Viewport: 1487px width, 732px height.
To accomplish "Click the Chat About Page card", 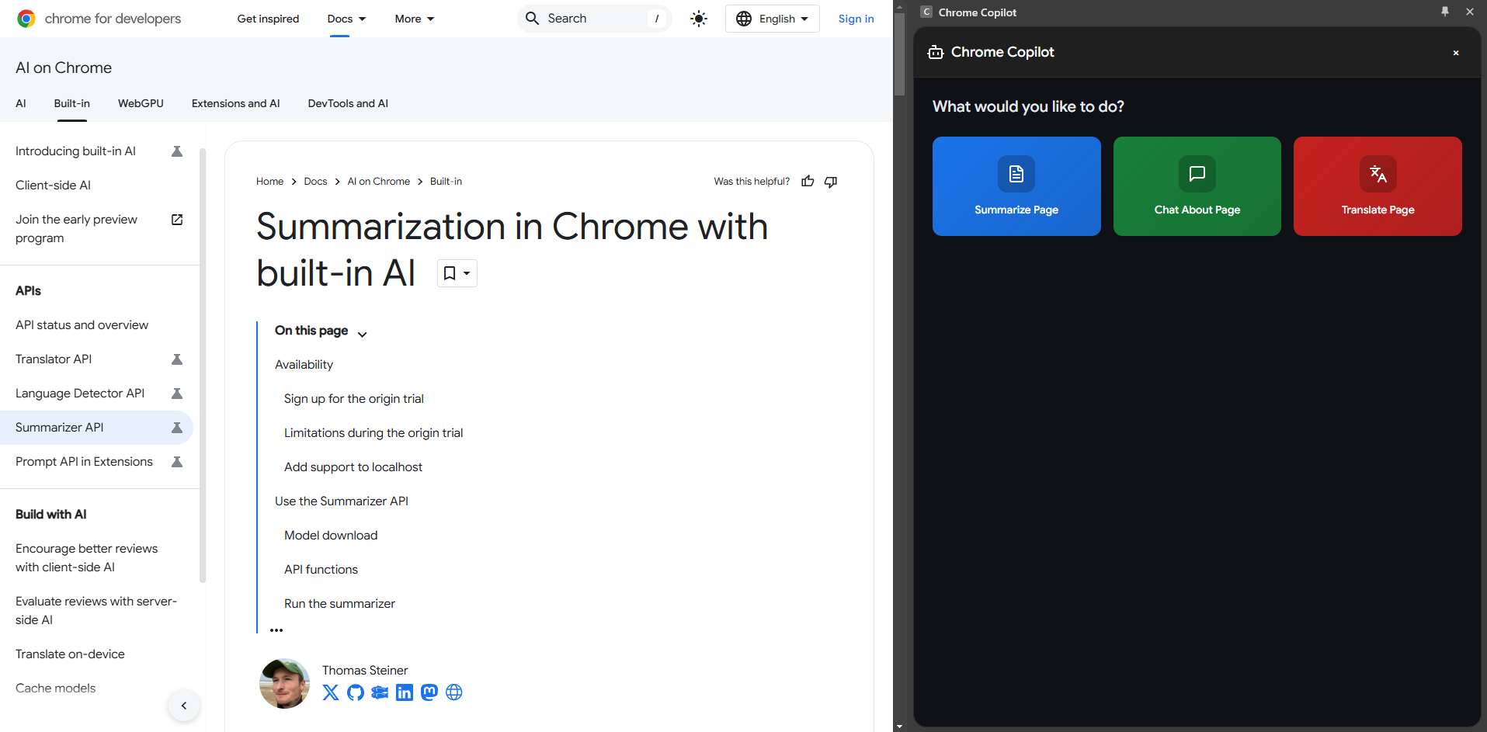I will click(1197, 186).
